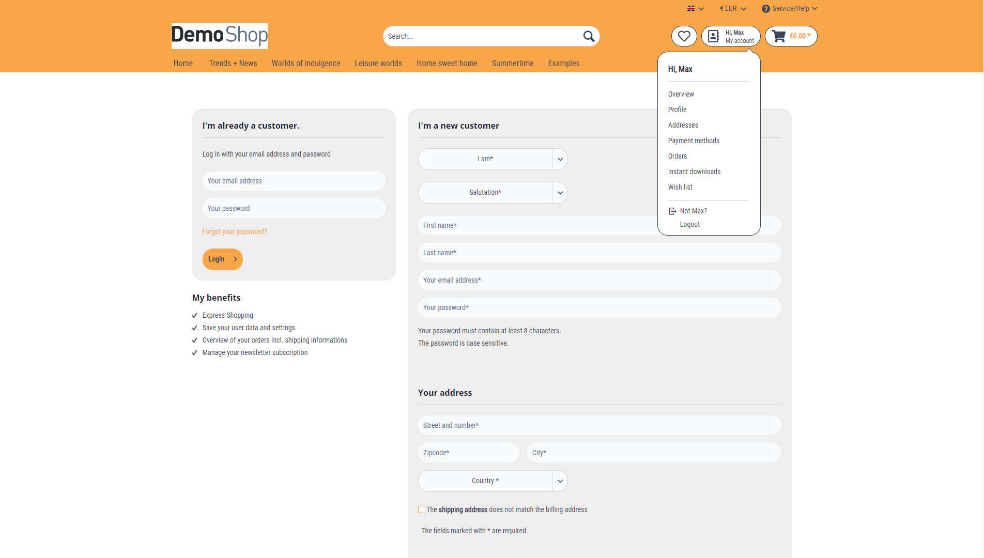Click the Zipcode field

(x=469, y=453)
